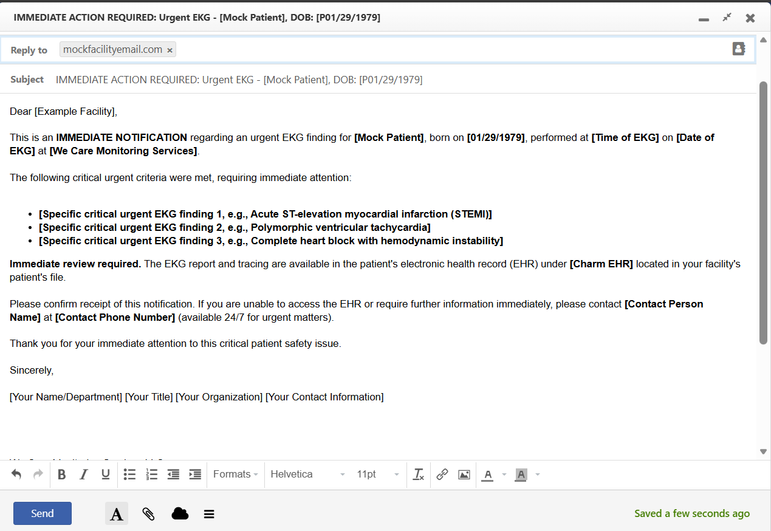Click '[We Care Monitoring Services]' text

coord(123,151)
